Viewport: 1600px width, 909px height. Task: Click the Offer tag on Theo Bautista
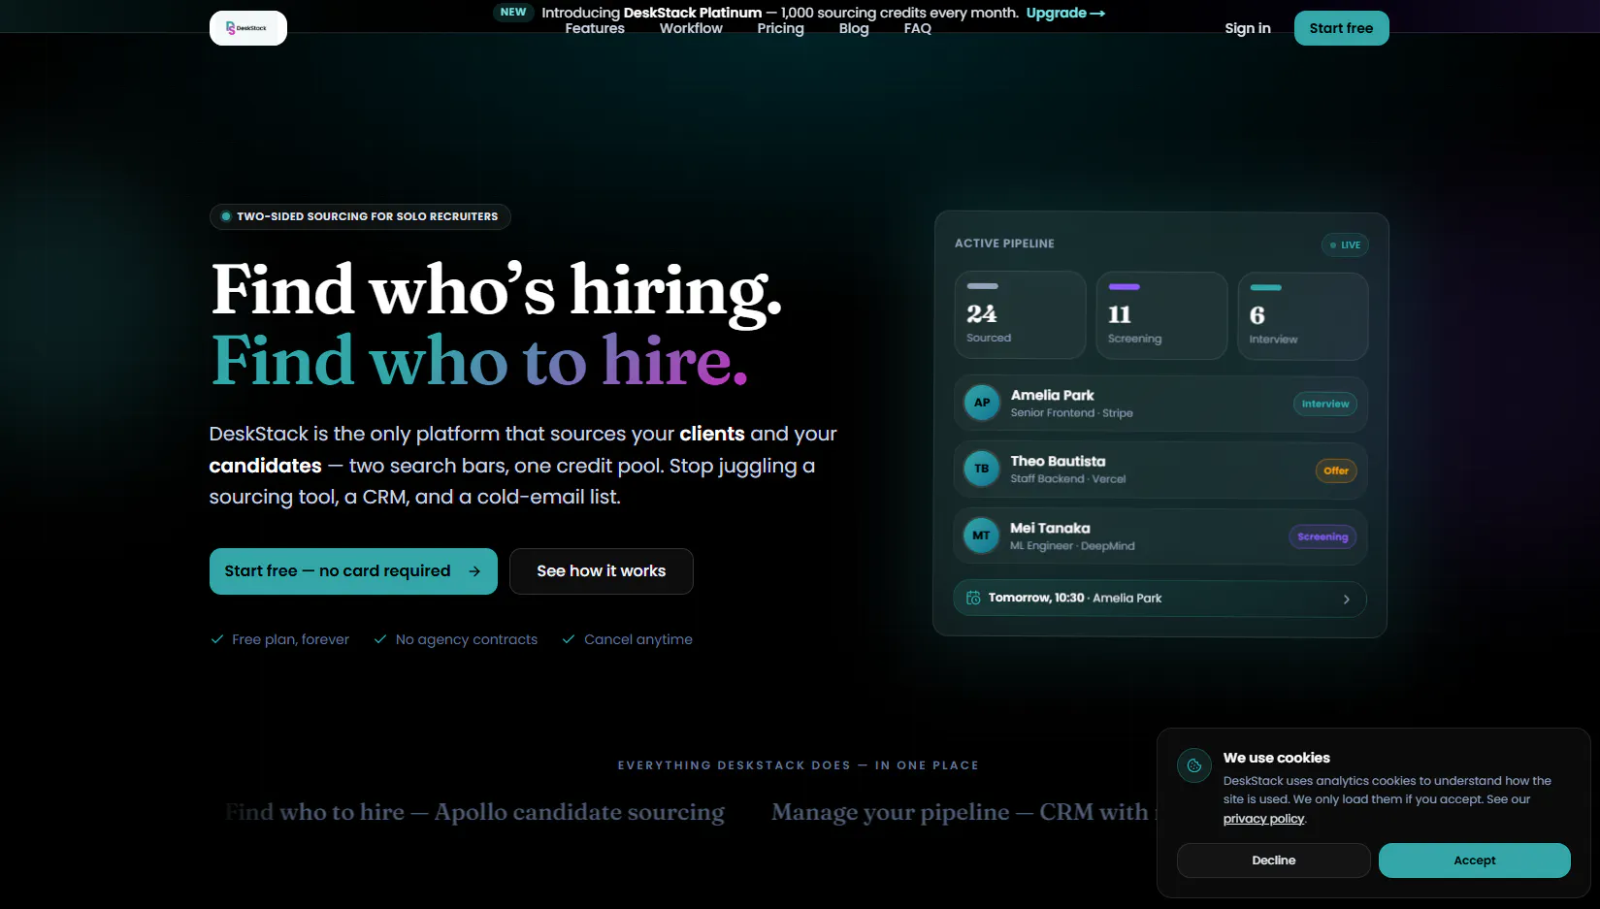click(x=1336, y=471)
